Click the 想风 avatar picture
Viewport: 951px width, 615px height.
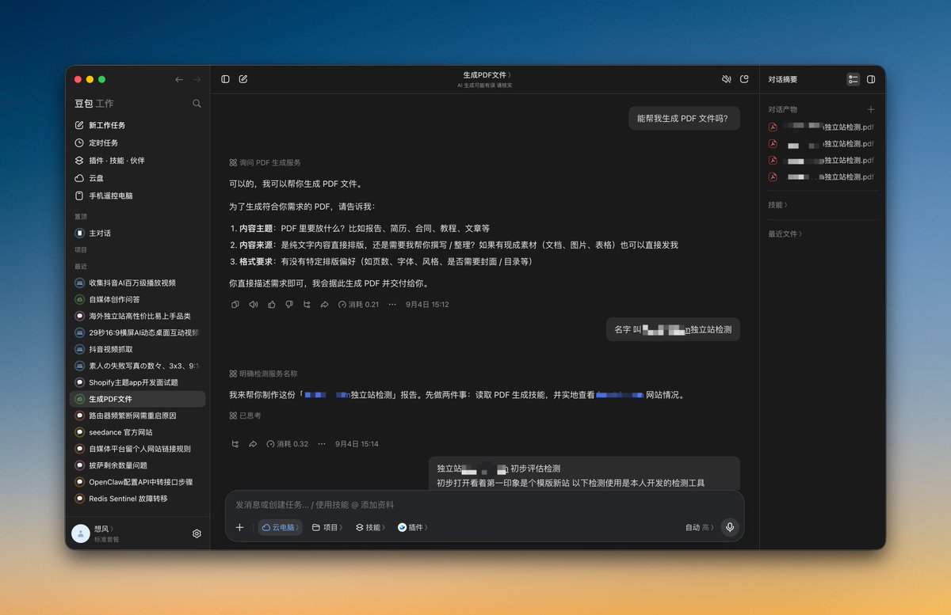[80, 533]
